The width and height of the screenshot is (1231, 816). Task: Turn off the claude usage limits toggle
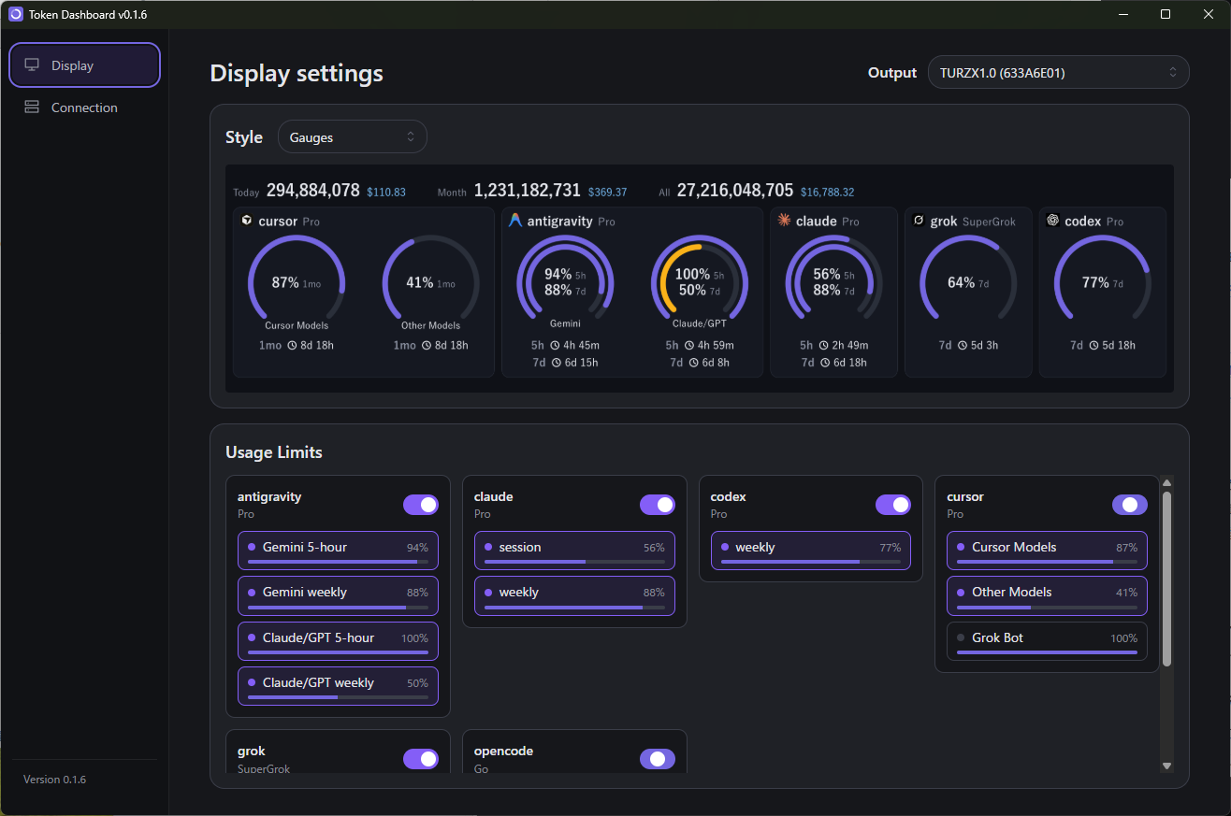(x=658, y=505)
